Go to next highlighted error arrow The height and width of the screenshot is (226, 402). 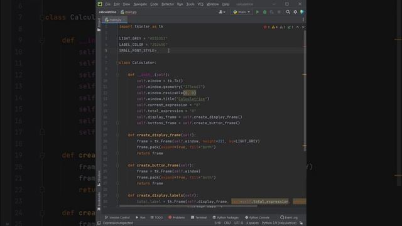click(x=303, y=27)
